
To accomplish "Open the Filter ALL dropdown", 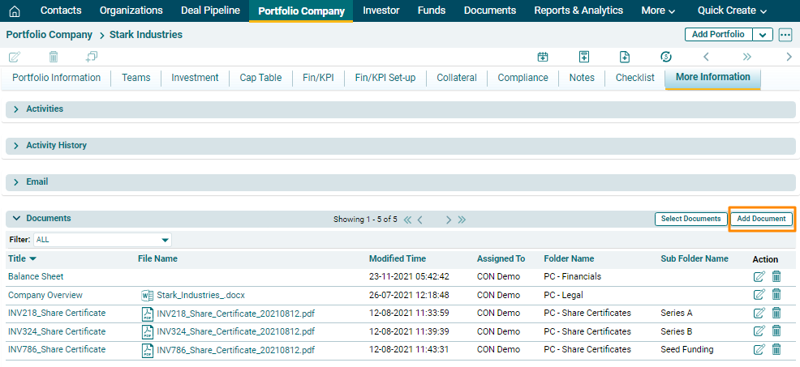I will 102,240.
